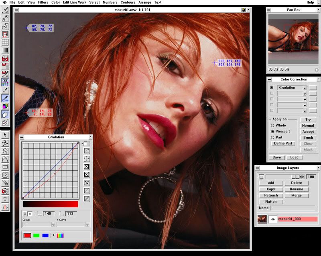Select the Part radio option
Screen dimensions: 321x256
pyautogui.click(x=272, y=137)
